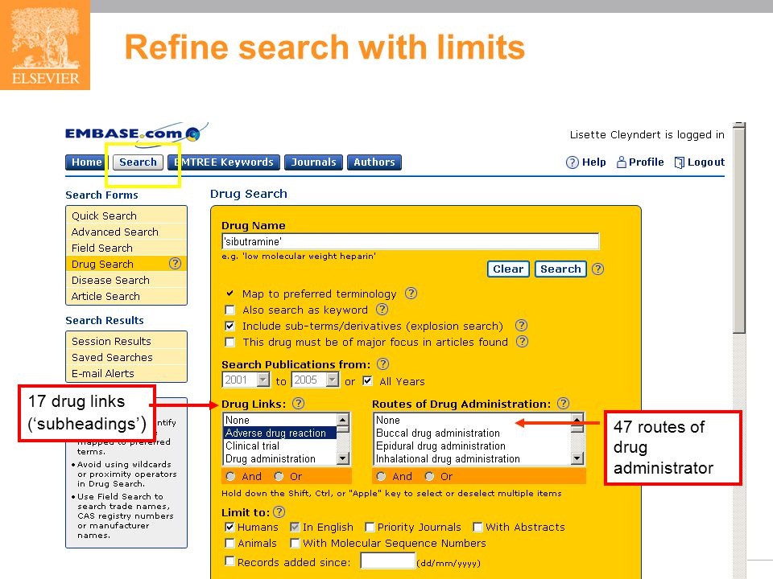Open the Authors tab
773x579 pixels.
(374, 162)
